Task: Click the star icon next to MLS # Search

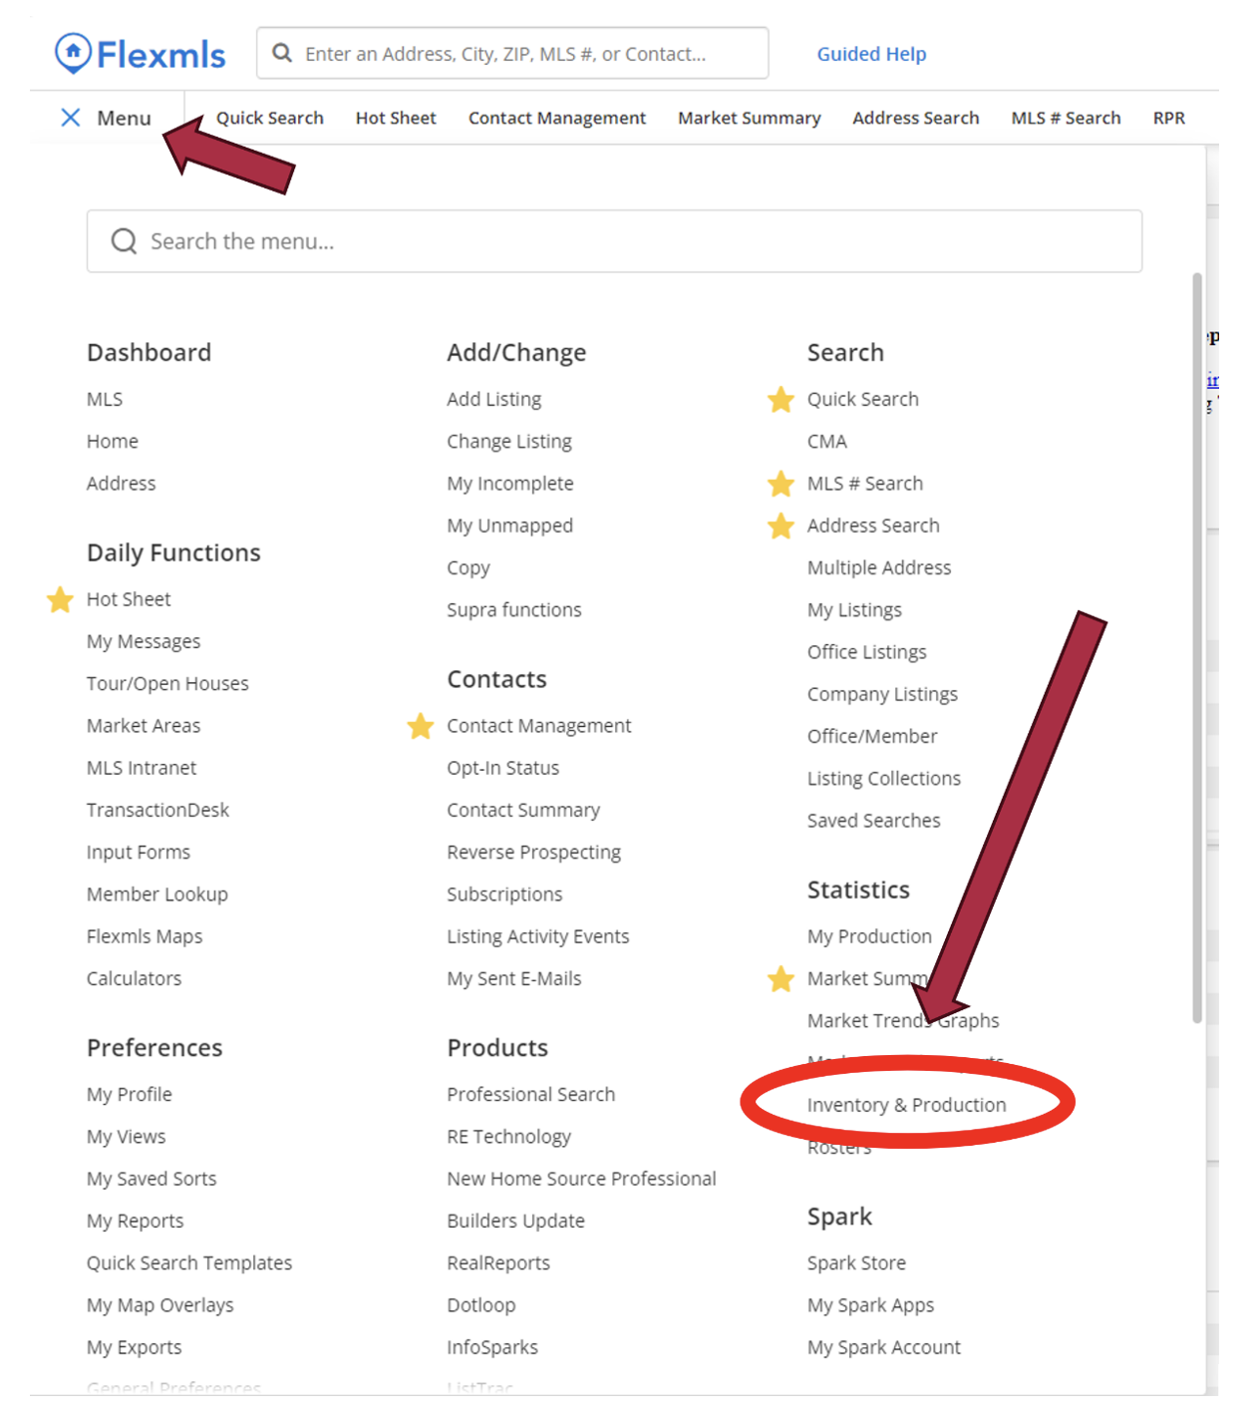Action: click(781, 484)
